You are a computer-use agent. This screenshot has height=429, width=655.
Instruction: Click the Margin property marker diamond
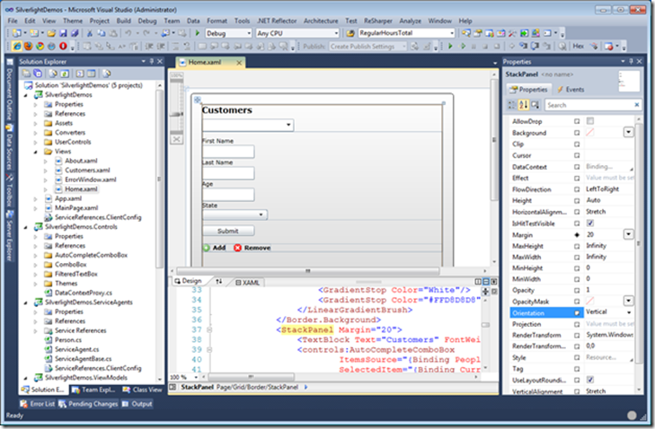tap(577, 235)
